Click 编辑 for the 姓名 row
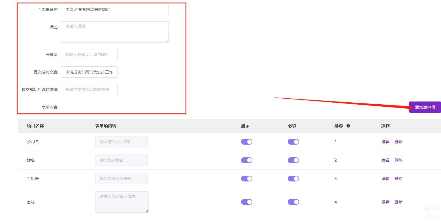The image size is (441, 222). coord(385,160)
